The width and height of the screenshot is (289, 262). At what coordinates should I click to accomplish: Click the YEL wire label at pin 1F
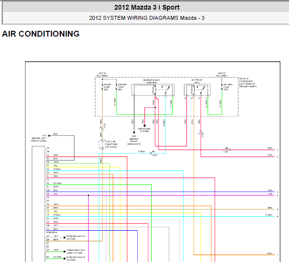pos(55,166)
